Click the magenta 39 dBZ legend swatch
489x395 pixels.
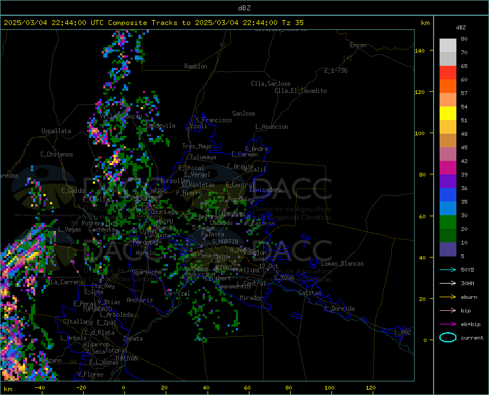point(448,168)
